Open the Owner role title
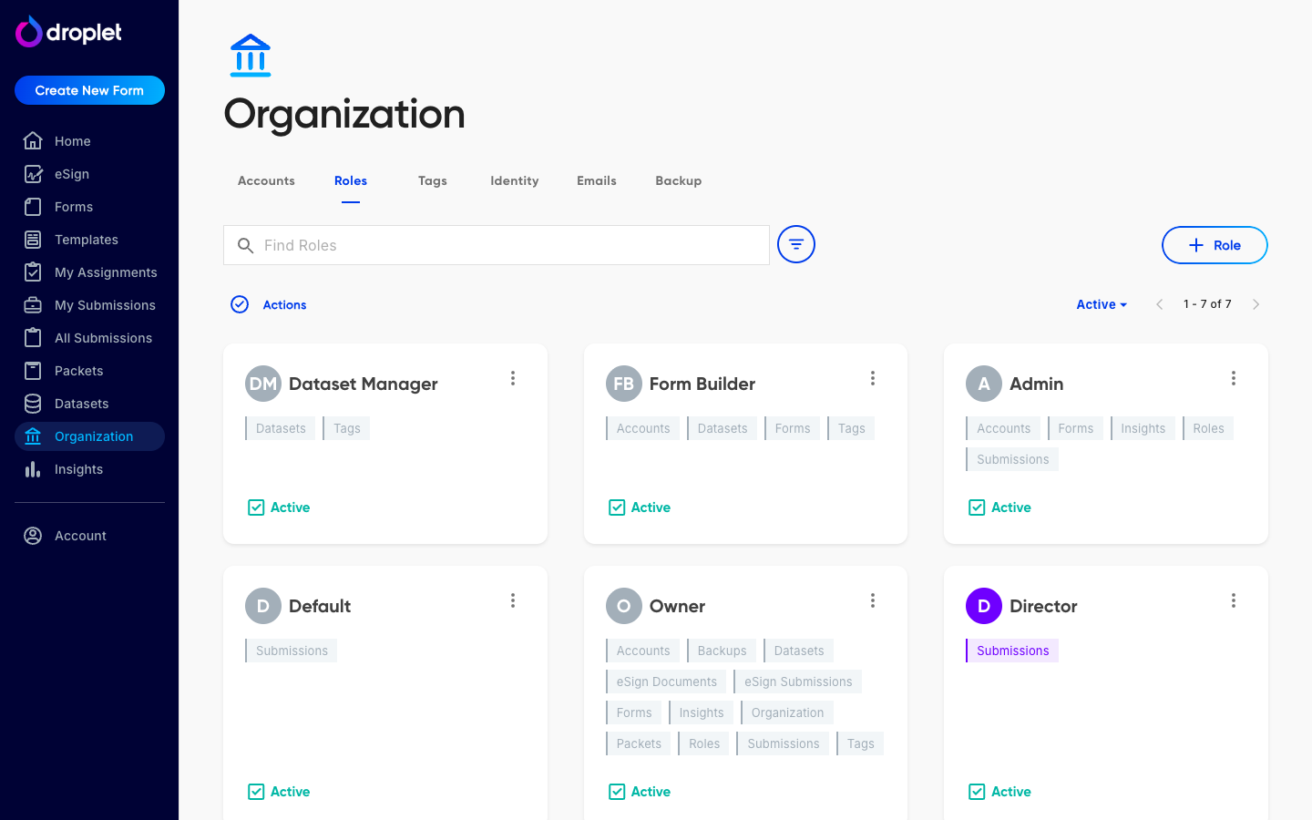Image resolution: width=1312 pixels, height=820 pixels. tap(677, 606)
